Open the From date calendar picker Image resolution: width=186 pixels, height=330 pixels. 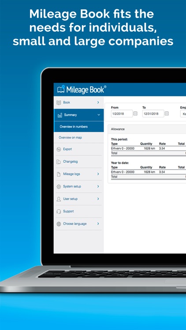coord(135,114)
